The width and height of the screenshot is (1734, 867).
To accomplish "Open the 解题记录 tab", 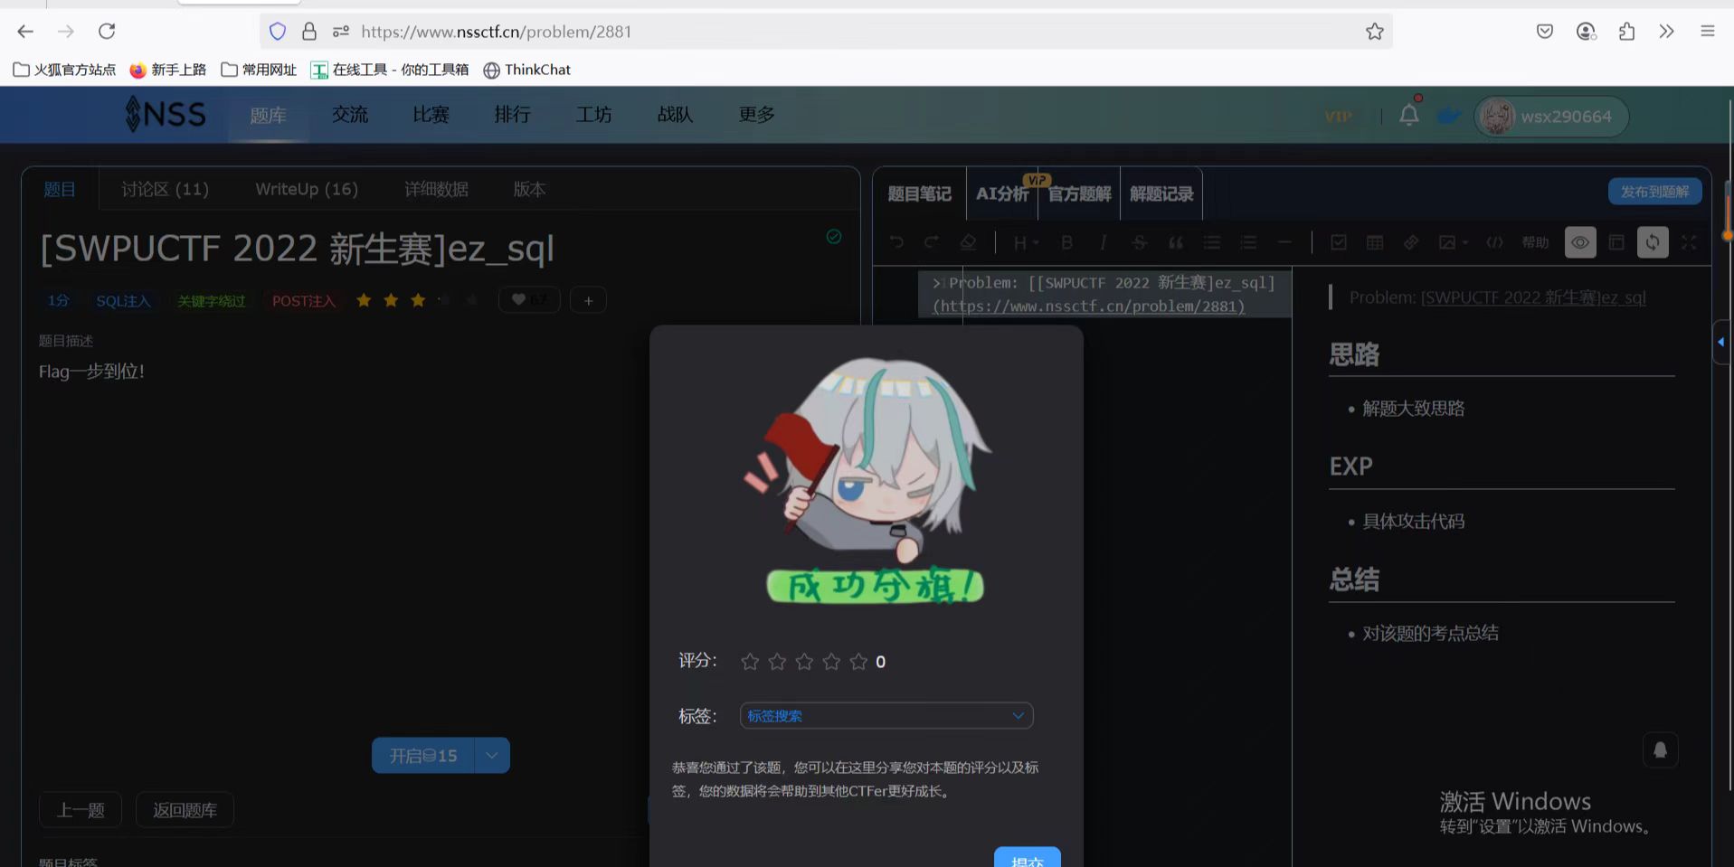I will [x=1161, y=193].
